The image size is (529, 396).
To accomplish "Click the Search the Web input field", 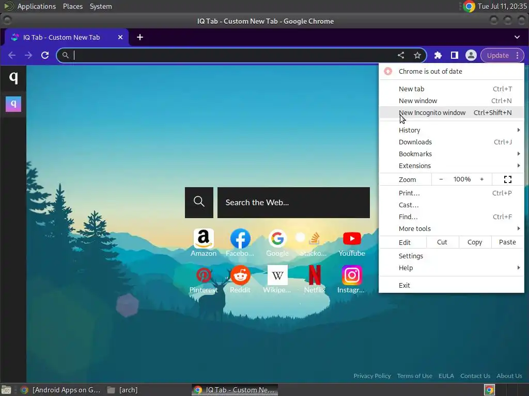I will (293, 202).
